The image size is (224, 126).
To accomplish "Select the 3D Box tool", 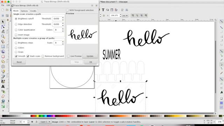I will click(3, 51).
